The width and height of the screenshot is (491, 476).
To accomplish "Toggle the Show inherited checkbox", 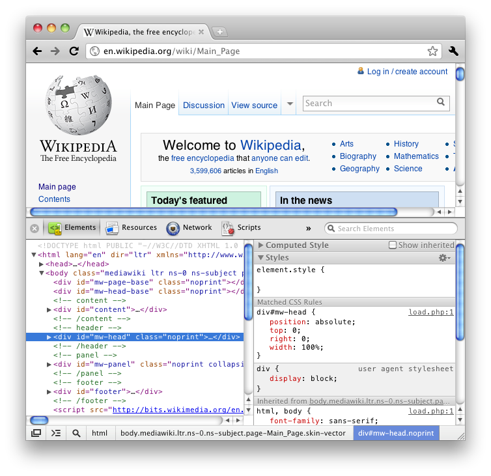I will tap(393, 245).
